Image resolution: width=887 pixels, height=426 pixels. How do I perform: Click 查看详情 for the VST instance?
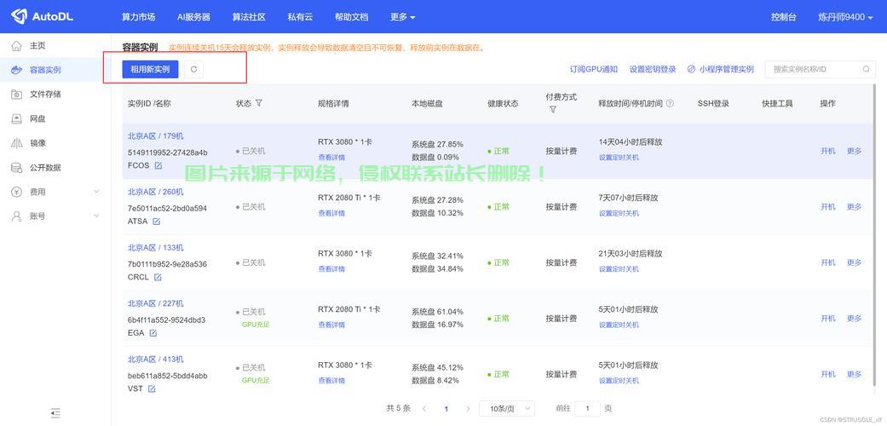331,381
